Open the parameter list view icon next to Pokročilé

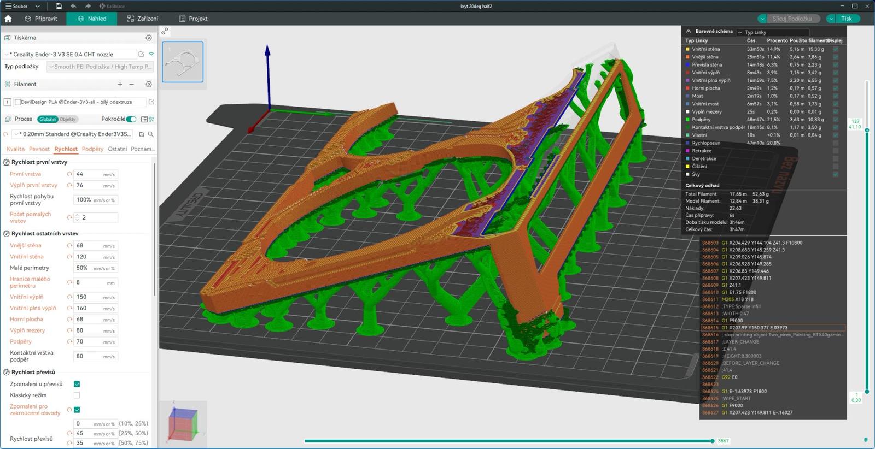[x=144, y=119]
